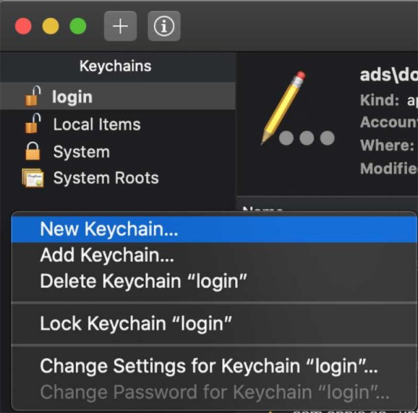Screen dimensions: 418x413
Task: Select the System Roots keychain
Action: pos(118,178)
